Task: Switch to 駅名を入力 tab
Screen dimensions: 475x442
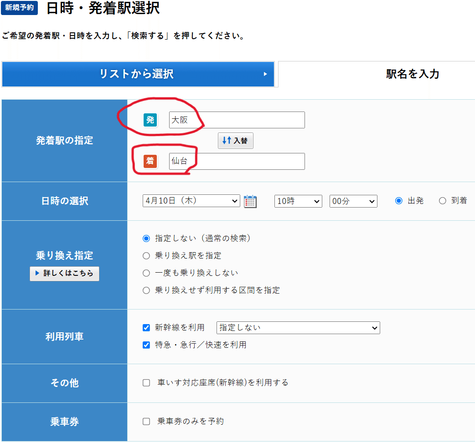Action: (x=413, y=74)
